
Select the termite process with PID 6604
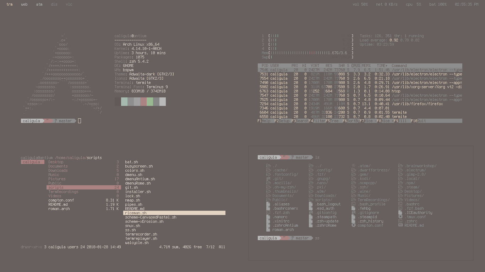[x=360, y=112]
